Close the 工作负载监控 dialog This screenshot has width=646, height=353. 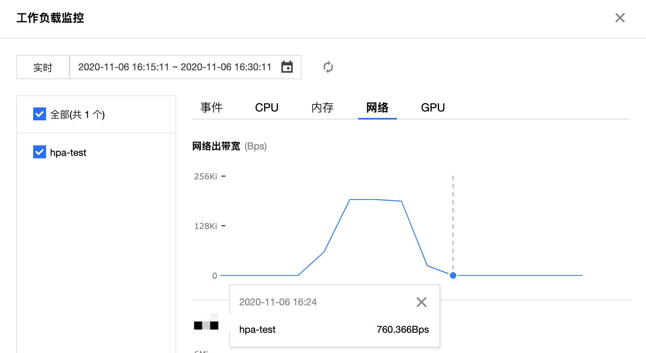pos(620,18)
